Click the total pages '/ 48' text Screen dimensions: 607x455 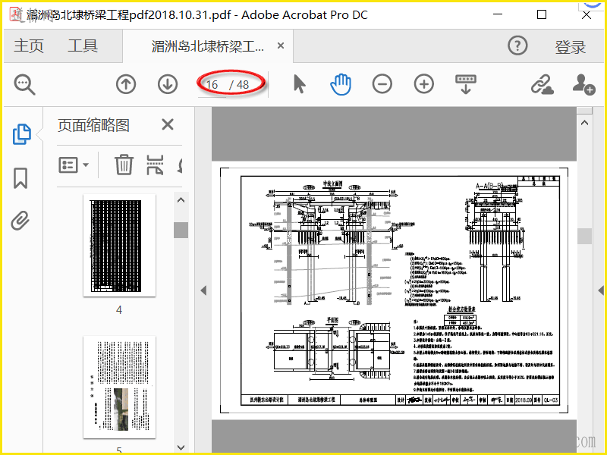[239, 85]
